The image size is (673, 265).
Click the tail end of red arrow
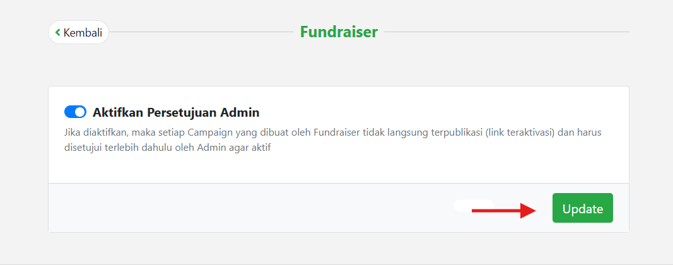475,210
